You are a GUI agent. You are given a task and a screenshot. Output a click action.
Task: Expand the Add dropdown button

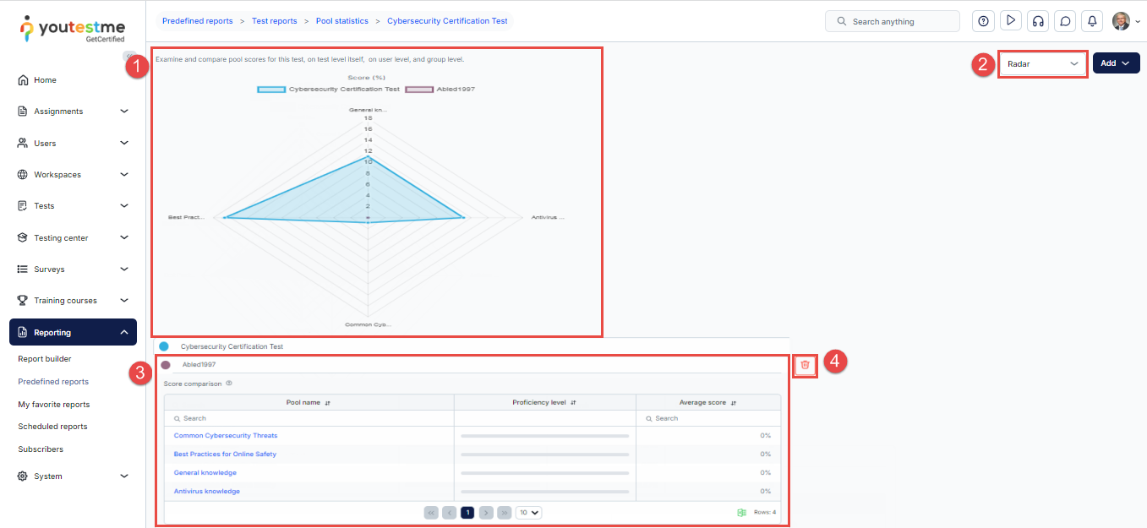[x=1115, y=63]
